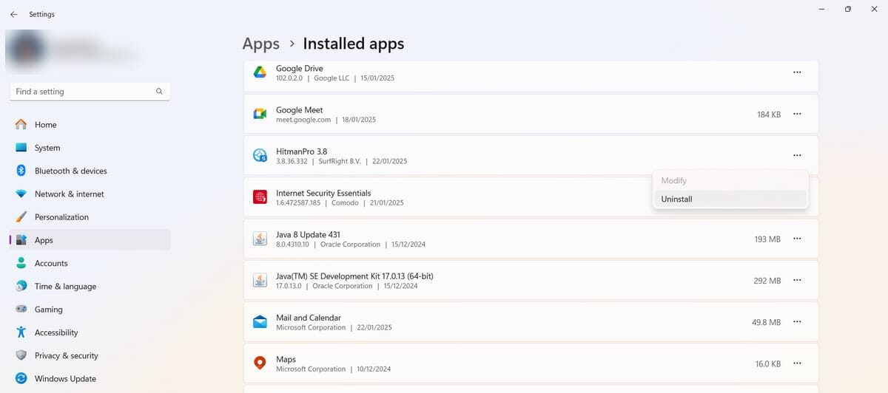The height and width of the screenshot is (393, 888).
Task: Click the 292 MB size value
Action: [x=767, y=281]
